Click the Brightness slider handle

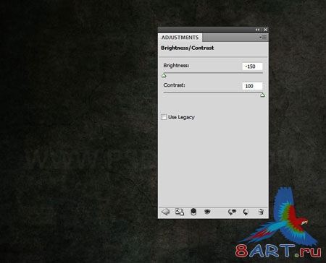(164, 76)
